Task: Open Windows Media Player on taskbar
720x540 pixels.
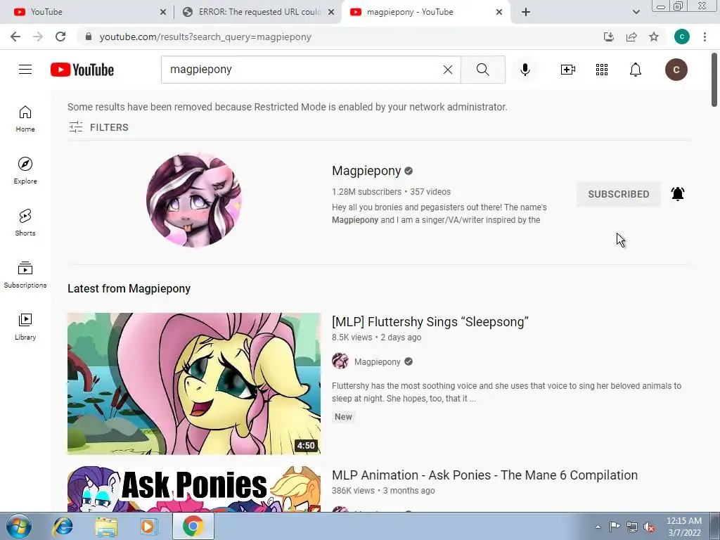Action: tap(148, 526)
